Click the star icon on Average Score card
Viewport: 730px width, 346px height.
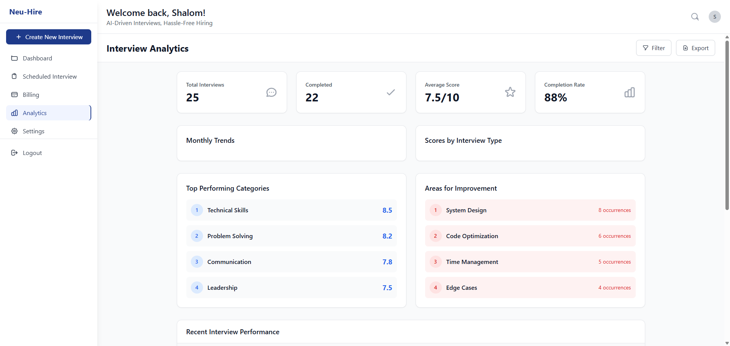(x=510, y=92)
